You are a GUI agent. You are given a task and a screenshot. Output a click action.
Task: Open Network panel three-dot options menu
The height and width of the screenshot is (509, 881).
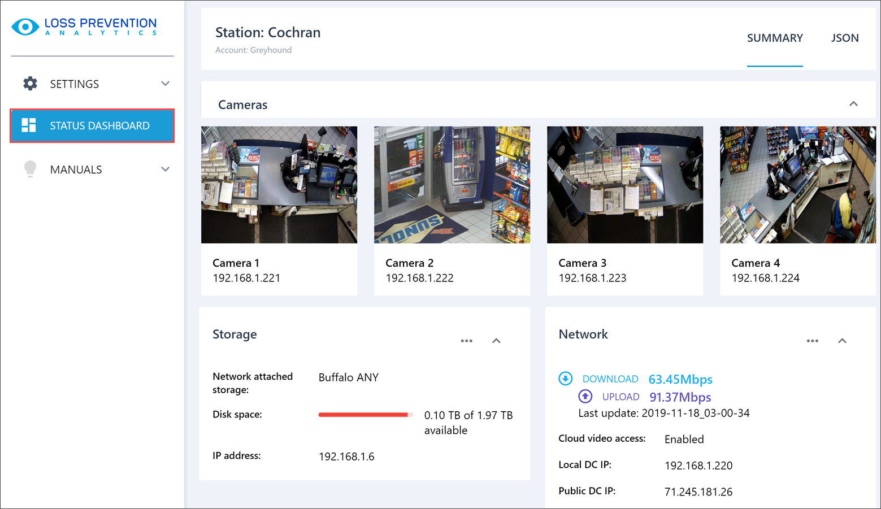(812, 341)
